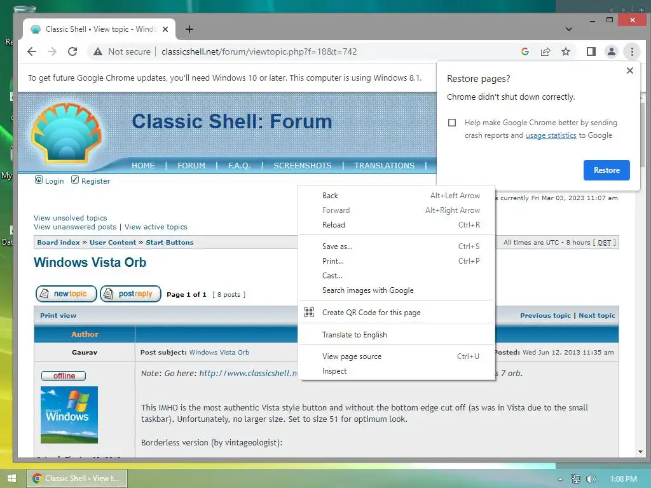
Task: Close the Classic Shell browser tab
Action: tap(165, 29)
